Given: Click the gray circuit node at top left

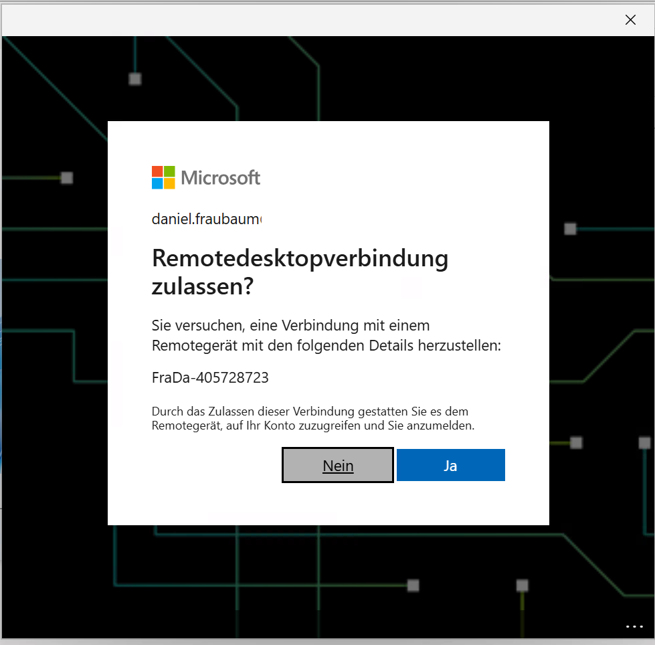Looking at the screenshot, I should click(x=135, y=79).
